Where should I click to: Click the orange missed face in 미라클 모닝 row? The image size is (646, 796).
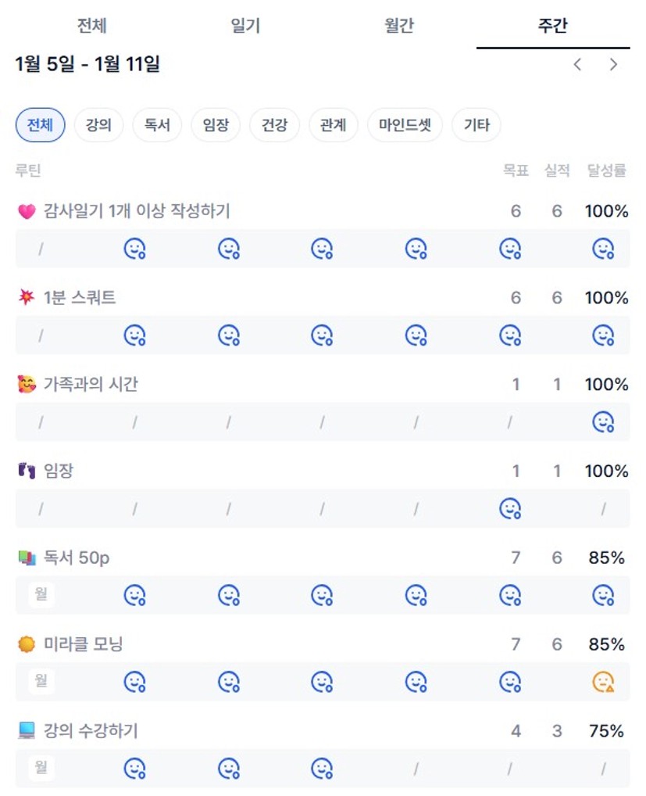click(603, 683)
